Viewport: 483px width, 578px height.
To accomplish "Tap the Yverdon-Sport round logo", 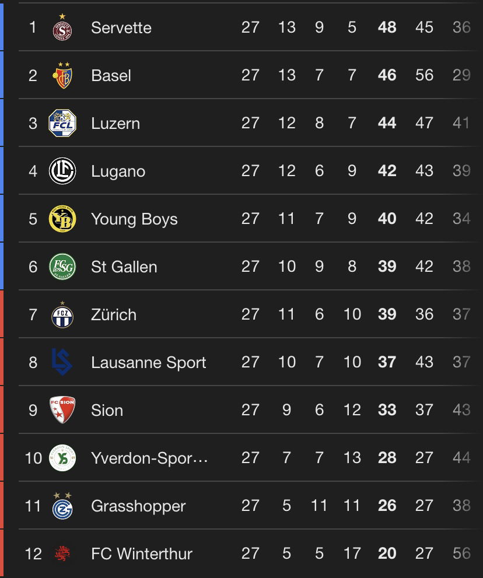I will [62, 458].
